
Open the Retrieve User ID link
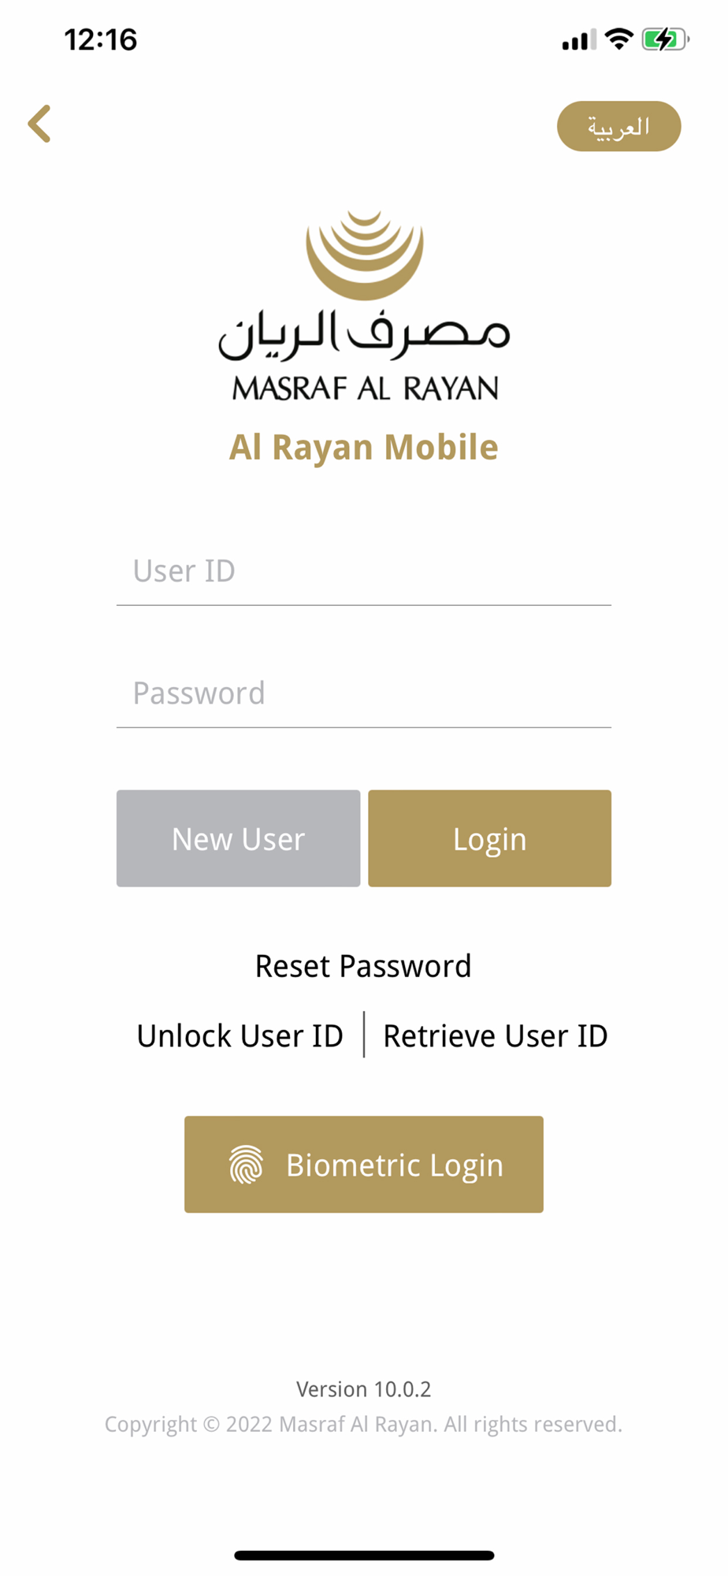[495, 1035]
